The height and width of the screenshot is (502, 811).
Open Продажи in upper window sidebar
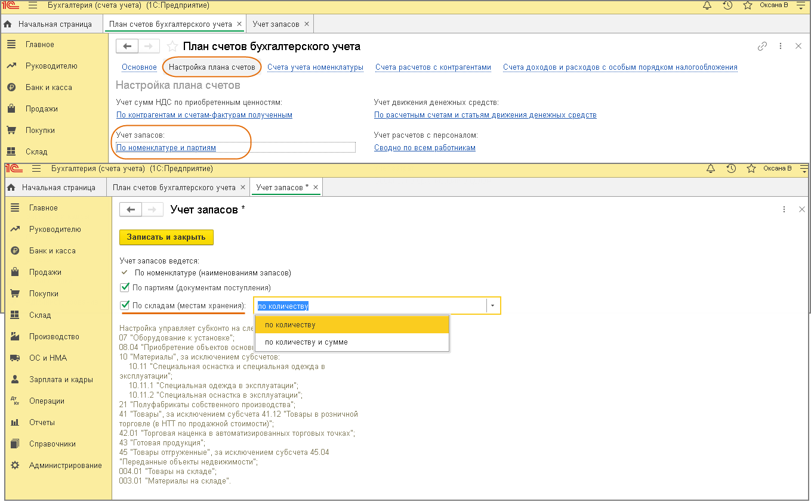coord(42,109)
